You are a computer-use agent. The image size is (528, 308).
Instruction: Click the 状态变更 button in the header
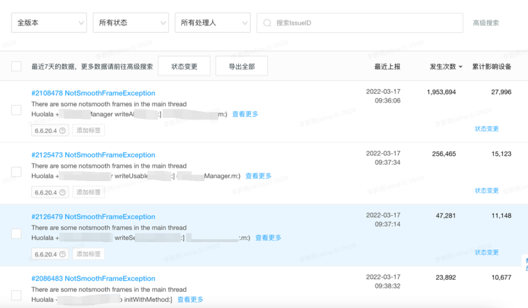tap(184, 66)
